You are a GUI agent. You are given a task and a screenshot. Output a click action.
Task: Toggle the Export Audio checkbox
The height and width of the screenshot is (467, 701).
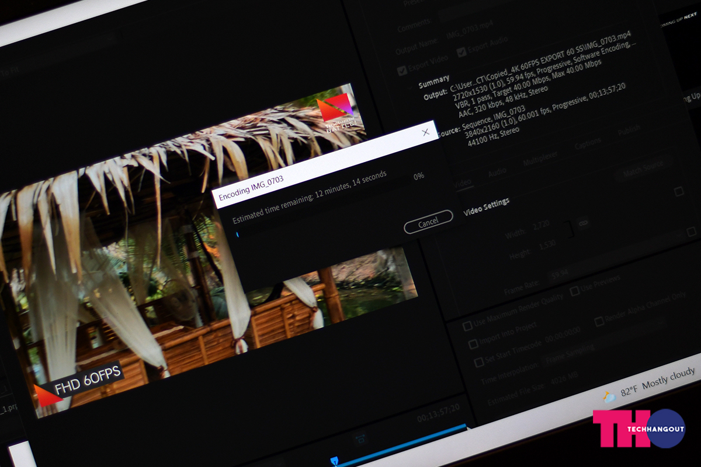(x=462, y=52)
